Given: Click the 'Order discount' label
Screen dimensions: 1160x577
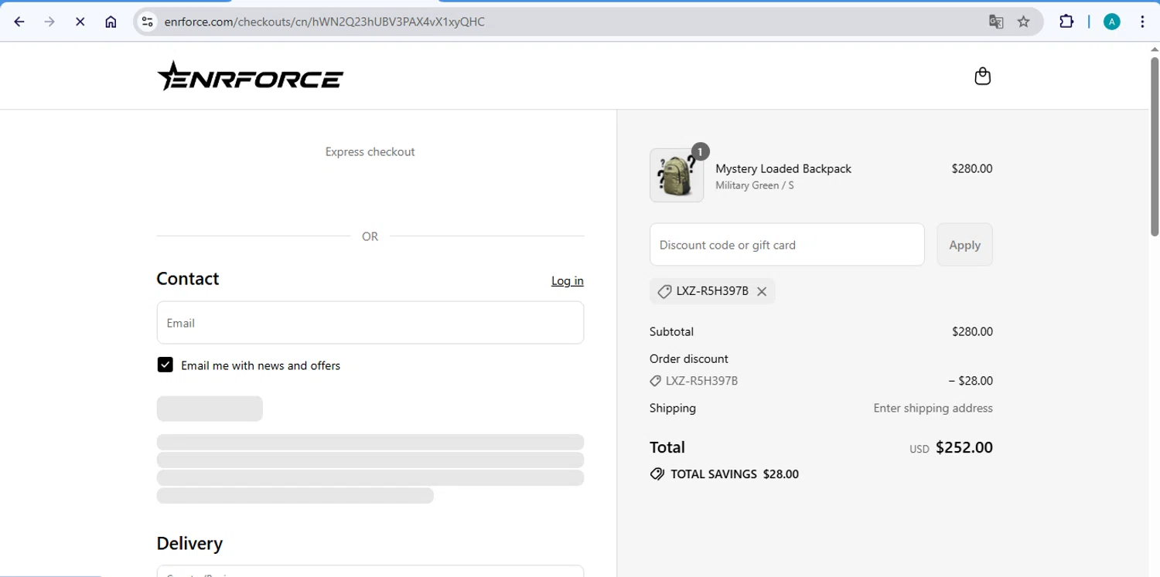Looking at the screenshot, I should (689, 358).
